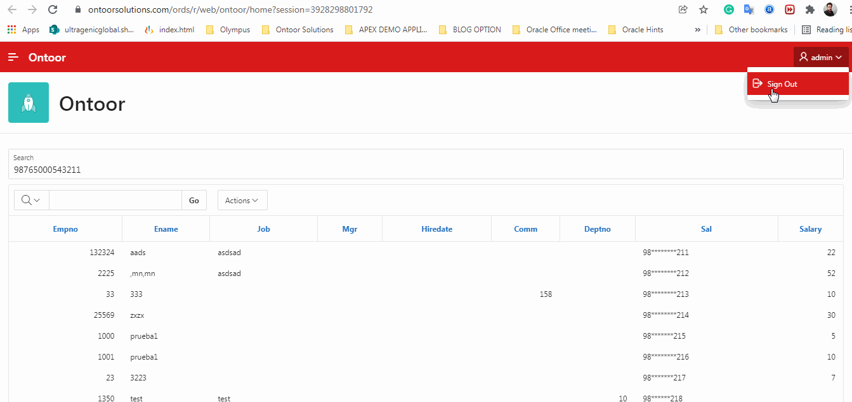Open the browser extensions puzzle icon

[810, 9]
